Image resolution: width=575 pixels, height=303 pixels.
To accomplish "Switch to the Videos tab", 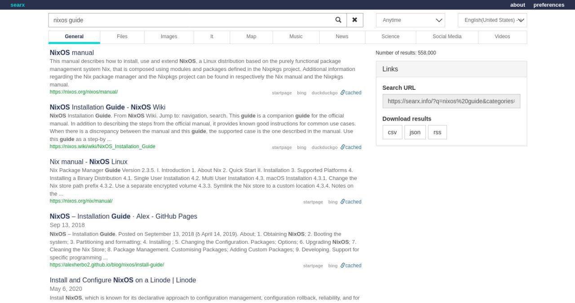I will pyautogui.click(x=502, y=37).
